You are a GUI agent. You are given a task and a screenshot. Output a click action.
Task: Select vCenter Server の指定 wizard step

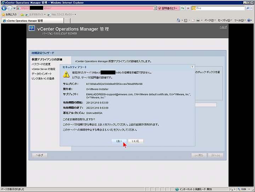pos(44,69)
